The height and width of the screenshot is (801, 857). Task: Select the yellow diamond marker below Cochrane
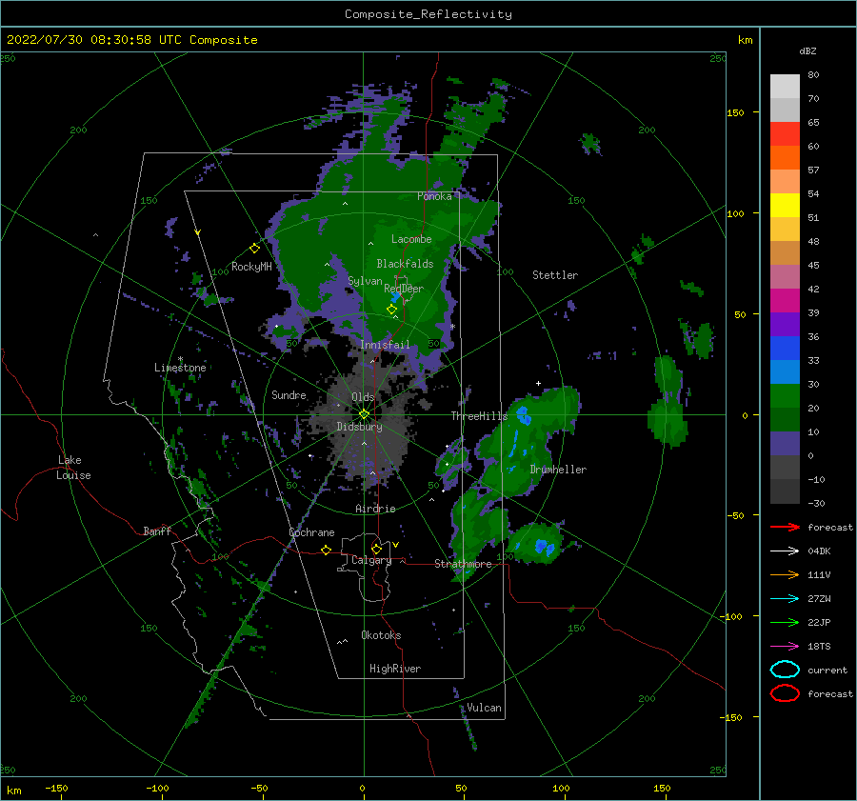[327, 550]
